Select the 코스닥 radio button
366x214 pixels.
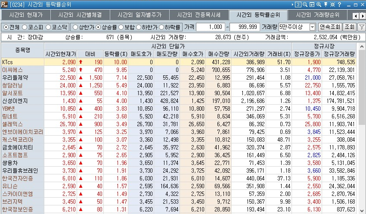pyautogui.click(x=48, y=27)
